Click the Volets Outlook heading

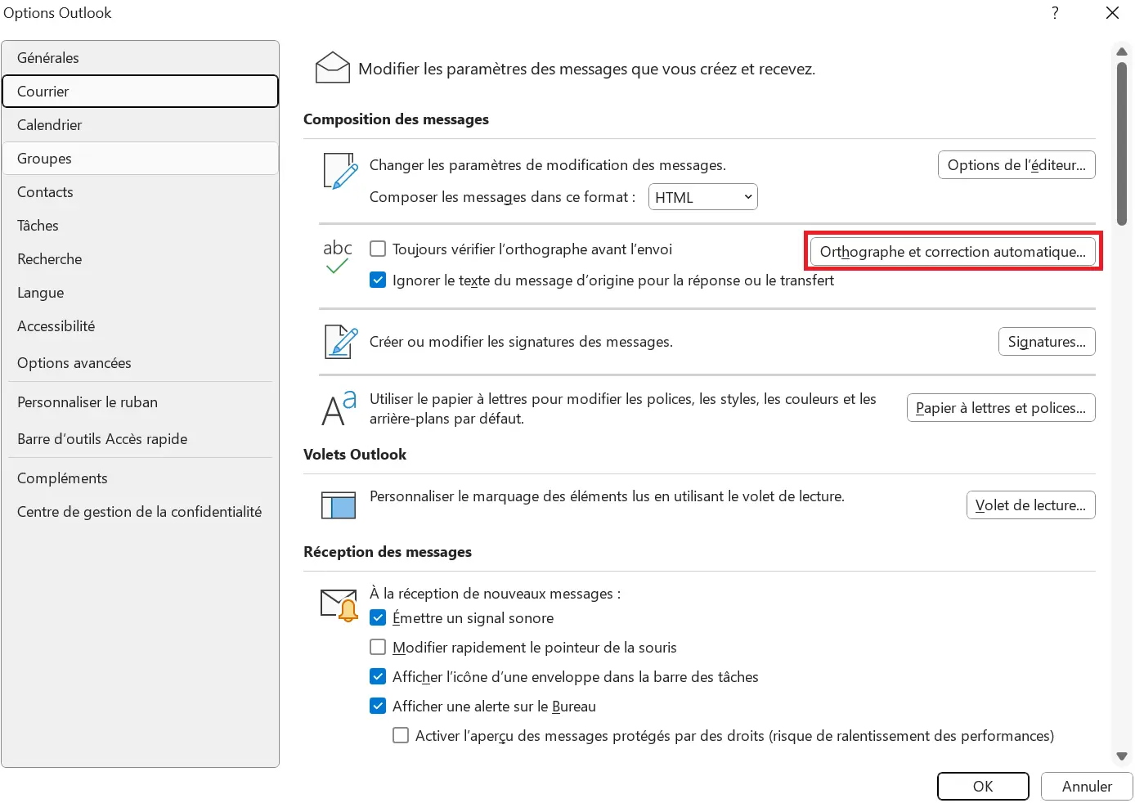point(355,455)
